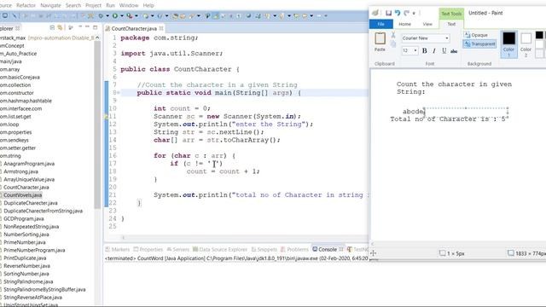Screen dimensions: 546x307
Task: Toggle Italic formatting in Paint
Action: click(434, 51)
